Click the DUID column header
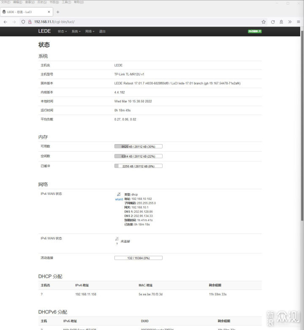The height and width of the screenshot is (330, 304). (x=145, y=321)
